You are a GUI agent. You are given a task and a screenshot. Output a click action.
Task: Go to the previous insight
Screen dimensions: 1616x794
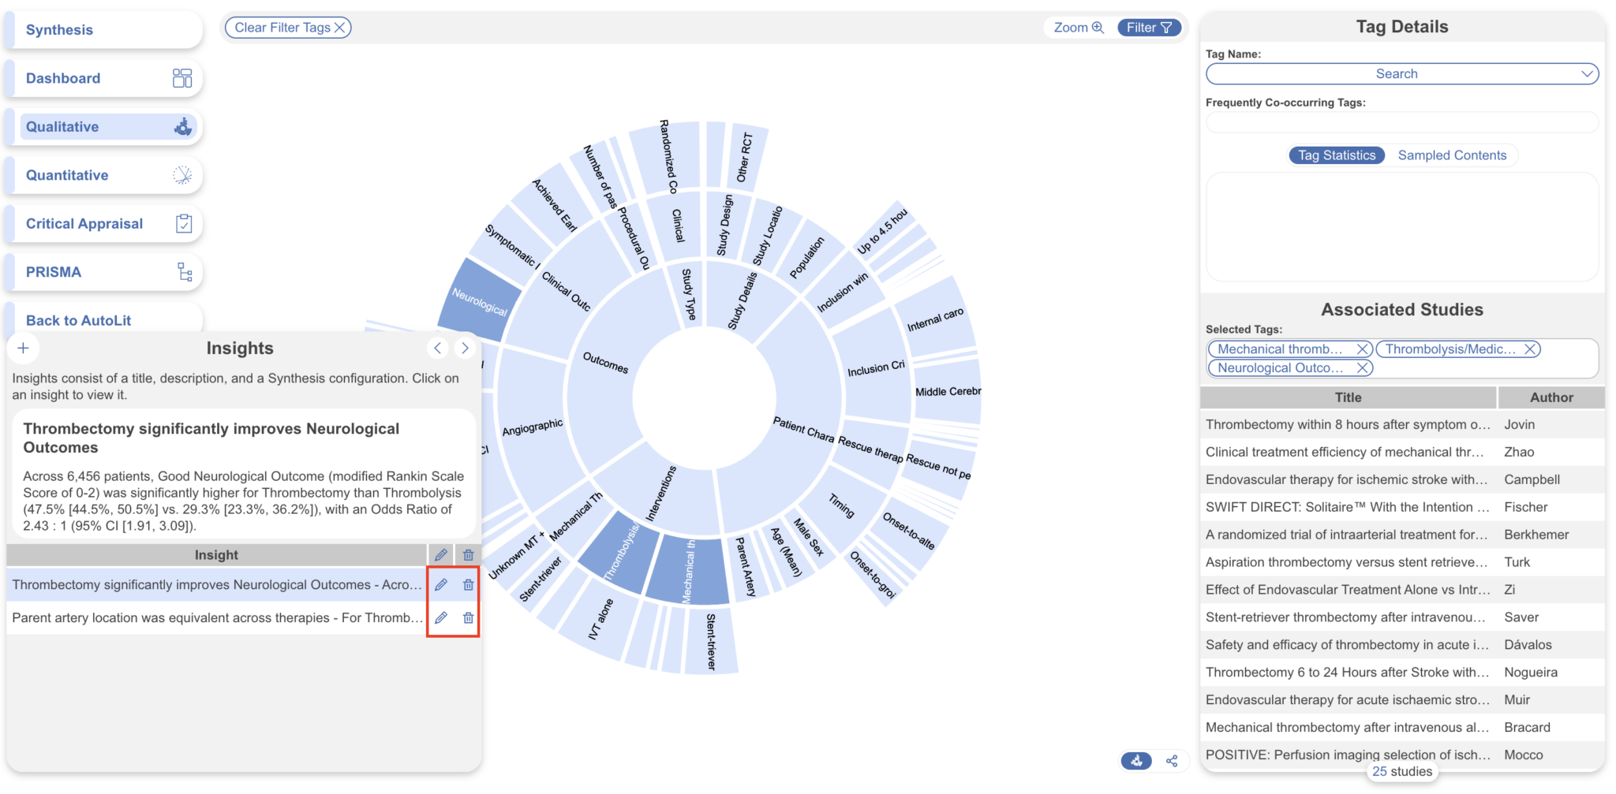[438, 348]
